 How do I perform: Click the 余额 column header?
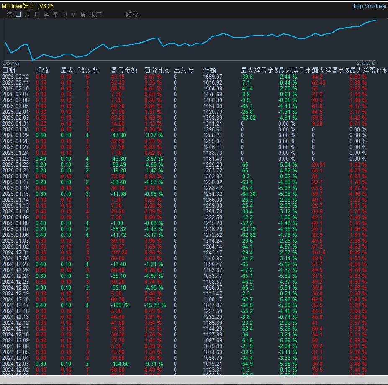click(x=210, y=71)
